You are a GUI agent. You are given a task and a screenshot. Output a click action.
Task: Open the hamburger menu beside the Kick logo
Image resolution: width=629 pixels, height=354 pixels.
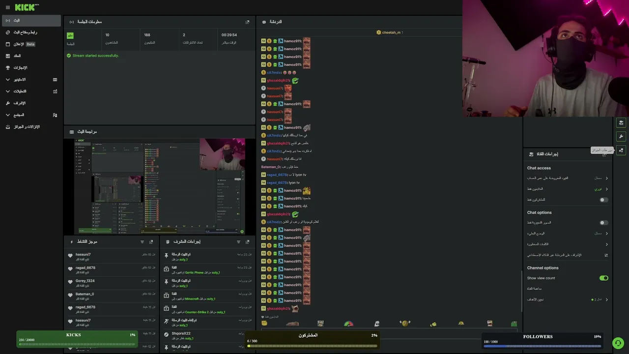point(7,7)
